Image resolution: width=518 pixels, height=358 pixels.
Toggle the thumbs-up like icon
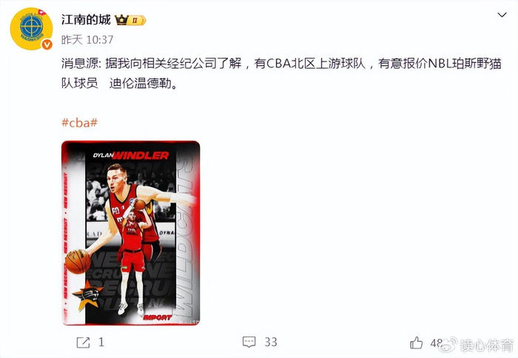(416, 342)
